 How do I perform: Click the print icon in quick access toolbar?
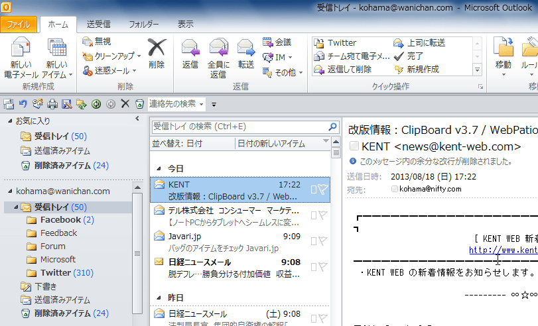(52, 104)
